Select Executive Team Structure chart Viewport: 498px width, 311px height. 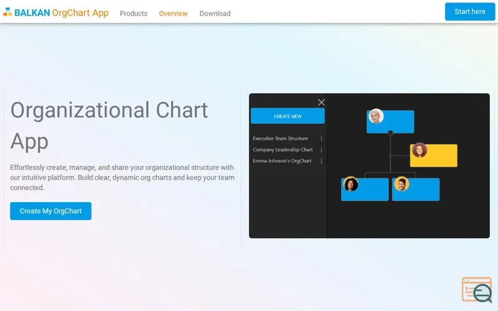(280, 138)
